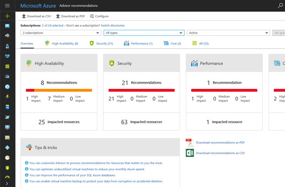Click the 'Switch directories' link
The width and height of the screenshot is (285, 187).
(x=113, y=26)
